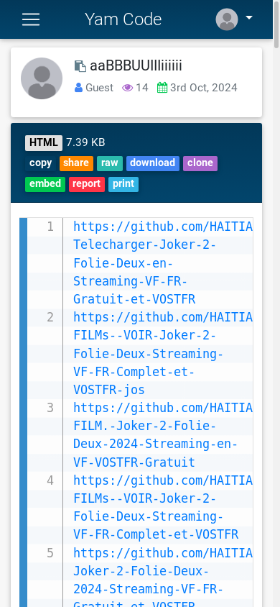Click the paste document icon beside title
Image resolution: width=280 pixels, height=607 pixels.
pyautogui.click(x=80, y=66)
